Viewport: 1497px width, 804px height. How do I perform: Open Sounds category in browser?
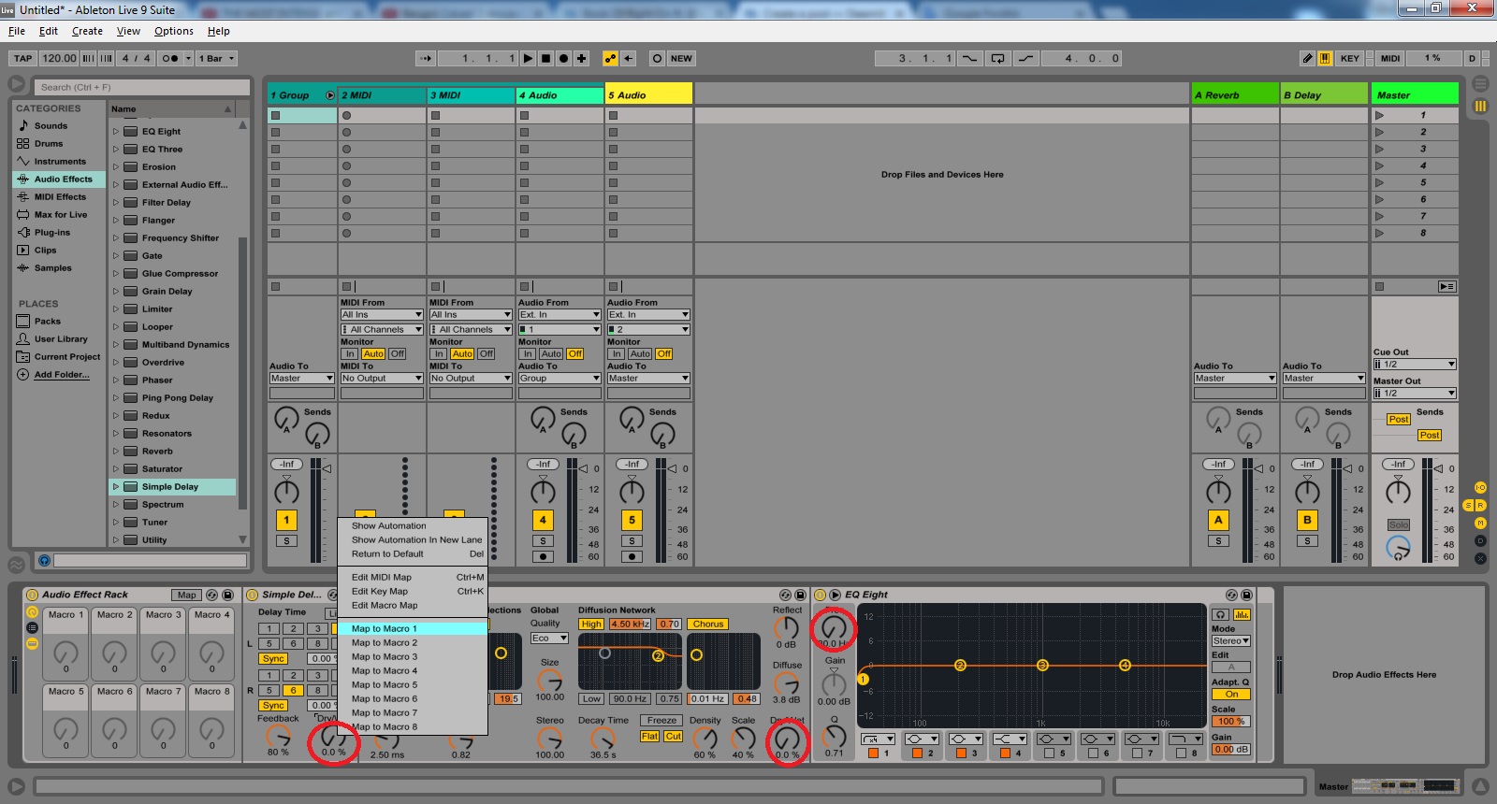click(51, 126)
